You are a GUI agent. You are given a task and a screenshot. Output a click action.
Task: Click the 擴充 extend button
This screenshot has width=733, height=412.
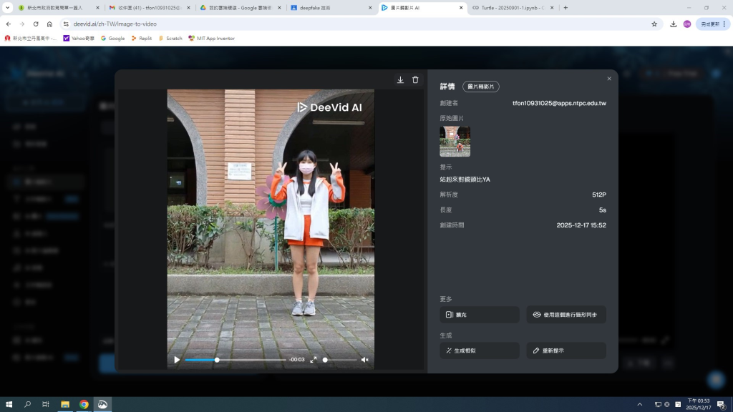(479, 315)
